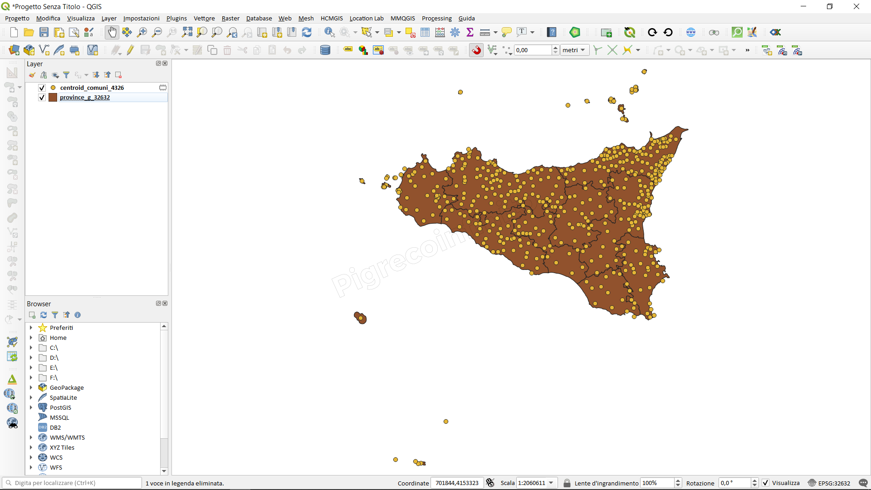Enable topological editing
The height and width of the screenshot is (490, 871).
click(x=597, y=50)
